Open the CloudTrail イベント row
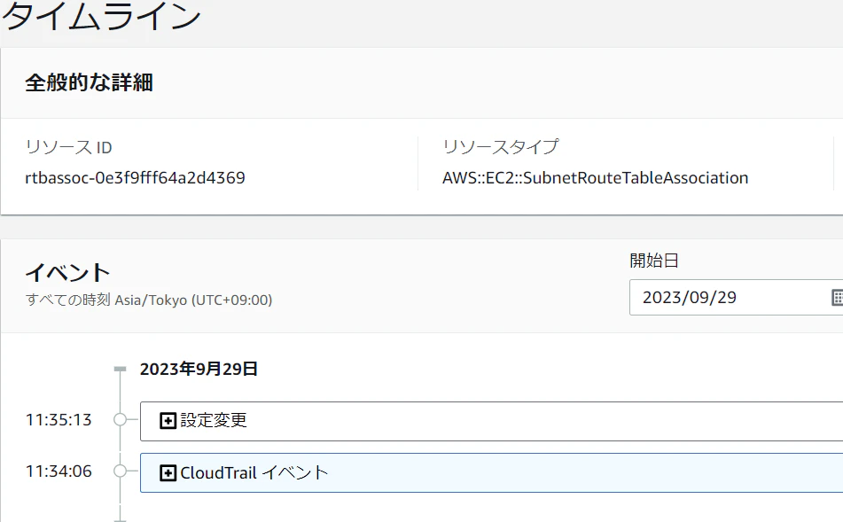This screenshot has width=843, height=522. [x=491, y=472]
